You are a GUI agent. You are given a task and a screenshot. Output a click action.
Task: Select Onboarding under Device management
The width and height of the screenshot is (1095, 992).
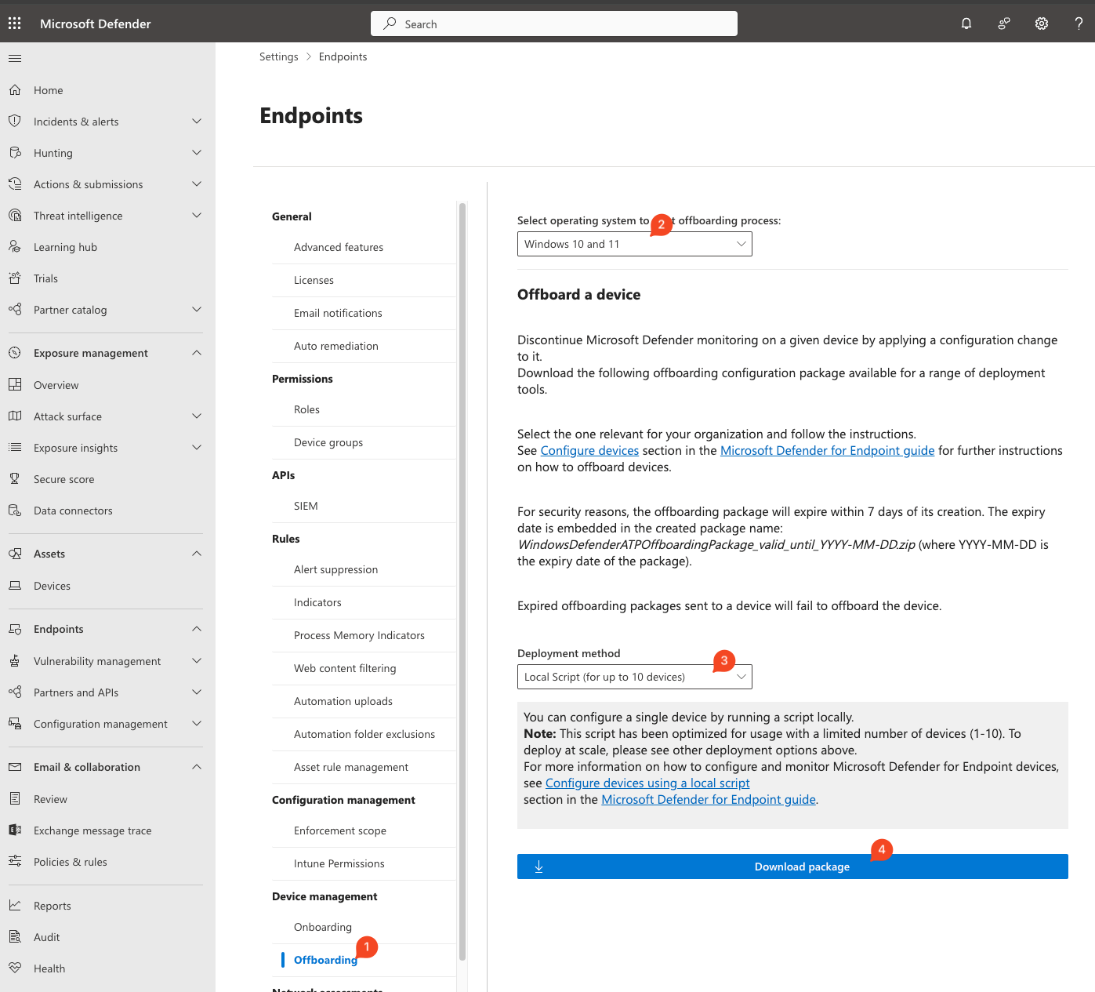tap(322, 926)
